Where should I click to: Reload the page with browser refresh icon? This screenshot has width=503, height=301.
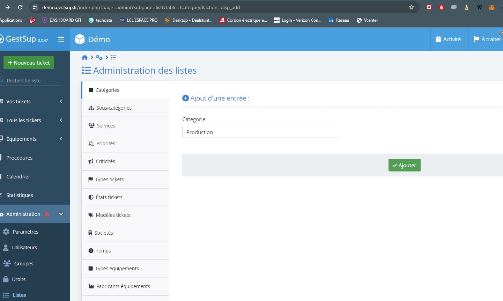[x=20, y=7]
